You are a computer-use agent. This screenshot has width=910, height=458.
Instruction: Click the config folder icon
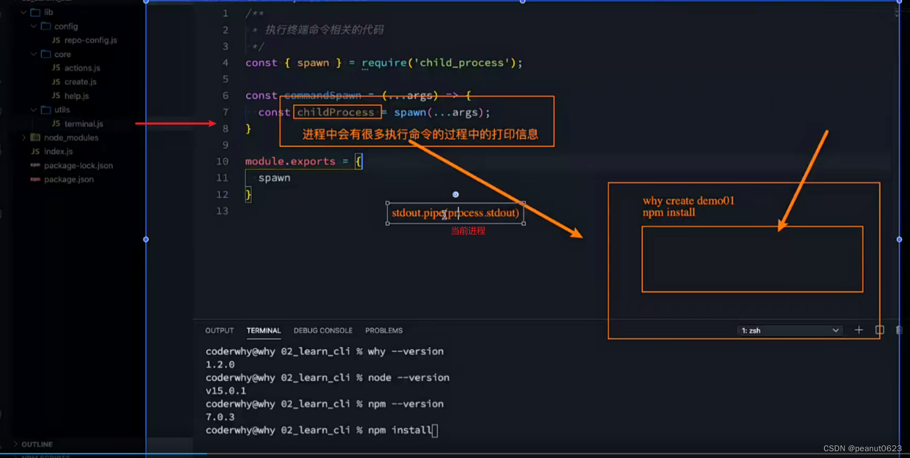[46, 26]
